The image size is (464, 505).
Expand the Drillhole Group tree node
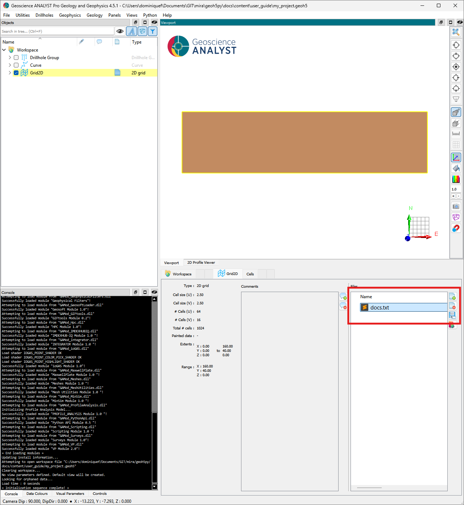click(10, 58)
